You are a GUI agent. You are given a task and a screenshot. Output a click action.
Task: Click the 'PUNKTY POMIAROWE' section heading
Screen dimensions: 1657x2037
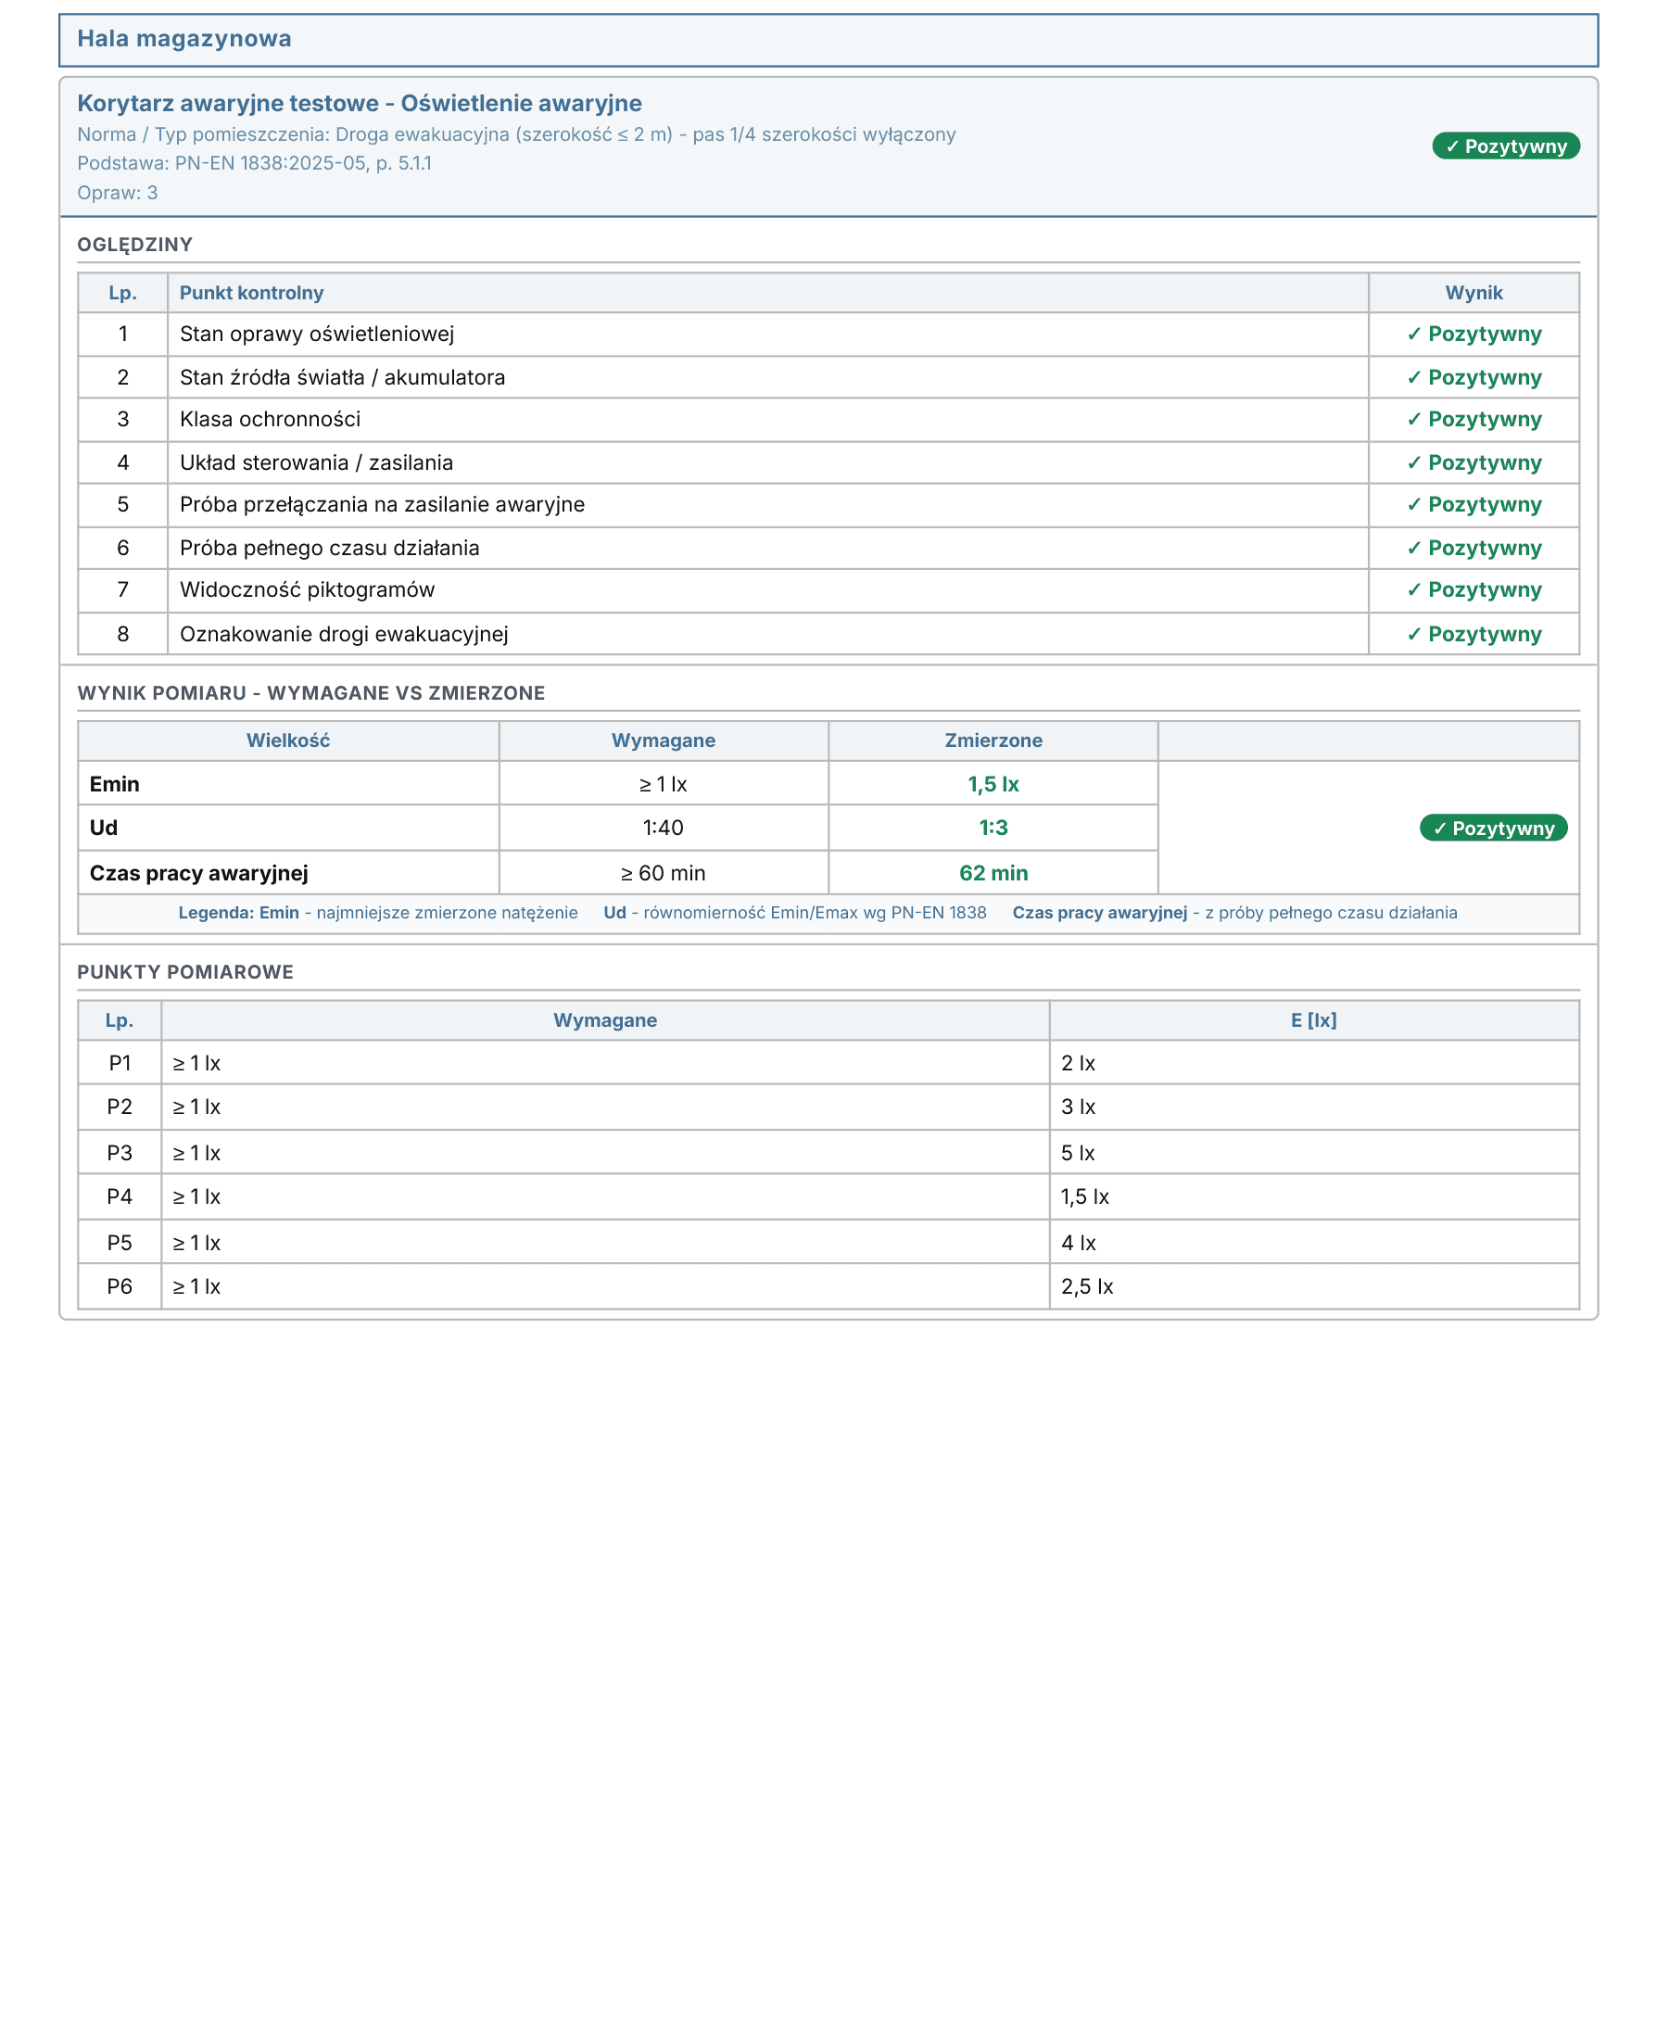coord(185,972)
